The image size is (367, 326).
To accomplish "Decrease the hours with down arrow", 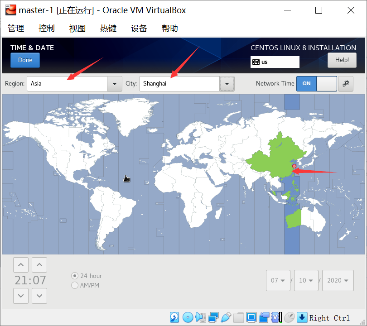I will (21, 296).
